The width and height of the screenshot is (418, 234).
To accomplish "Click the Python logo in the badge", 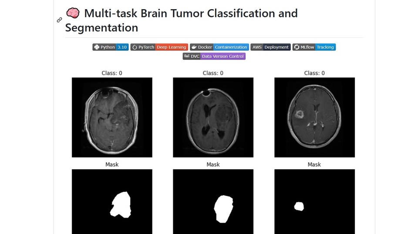I will [96, 47].
